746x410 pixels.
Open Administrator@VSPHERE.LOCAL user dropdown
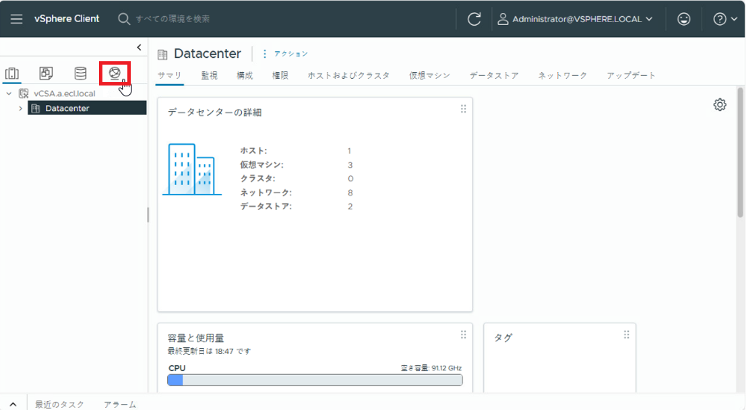coord(576,19)
